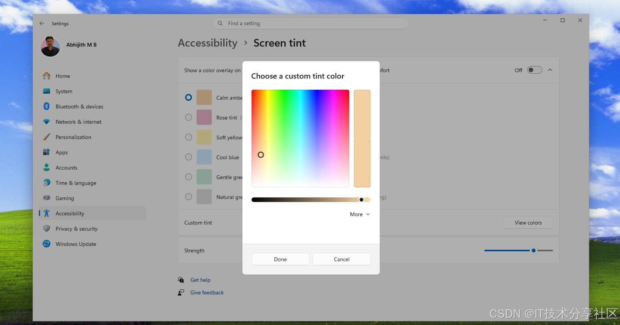The height and width of the screenshot is (325, 620).
Task: Select the Cool blue radio button
Action: point(188,157)
